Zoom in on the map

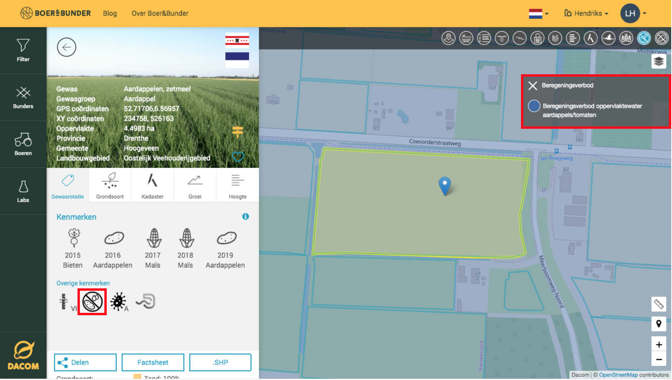(x=659, y=344)
